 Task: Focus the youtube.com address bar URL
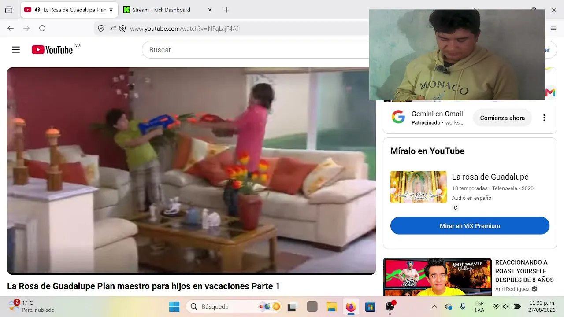pos(185,29)
